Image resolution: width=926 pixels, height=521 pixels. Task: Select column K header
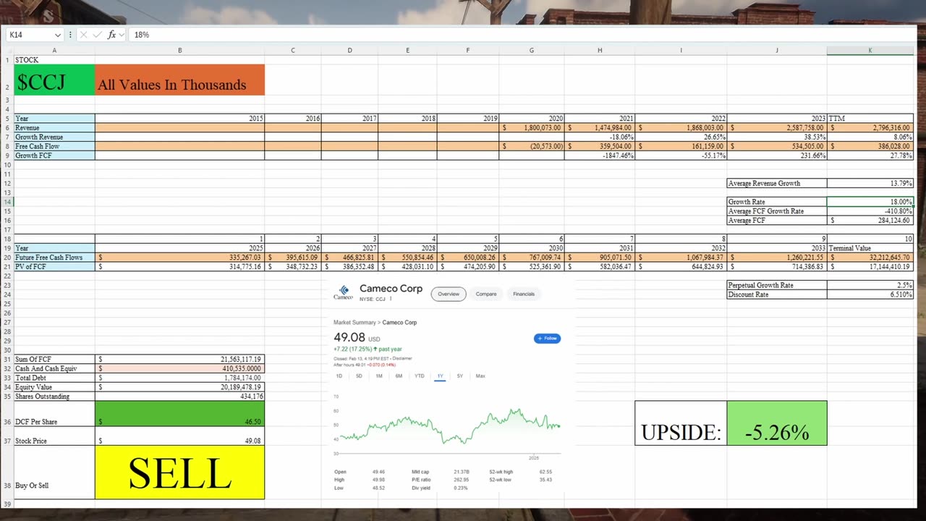pos(870,50)
